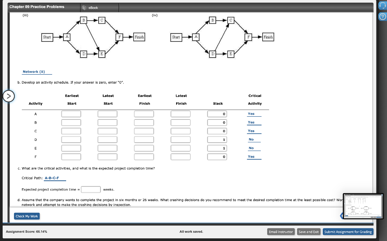
Task: Open the solution preview thumbnail at bottom right
Action: point(363,205)
